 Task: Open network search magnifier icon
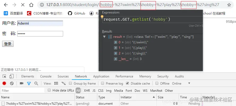(x=36, y=83)
